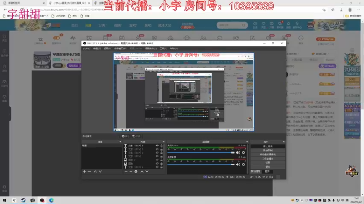
Task: Open the 编辑(E) menu in OBS
Action: (x=97, y=49)
